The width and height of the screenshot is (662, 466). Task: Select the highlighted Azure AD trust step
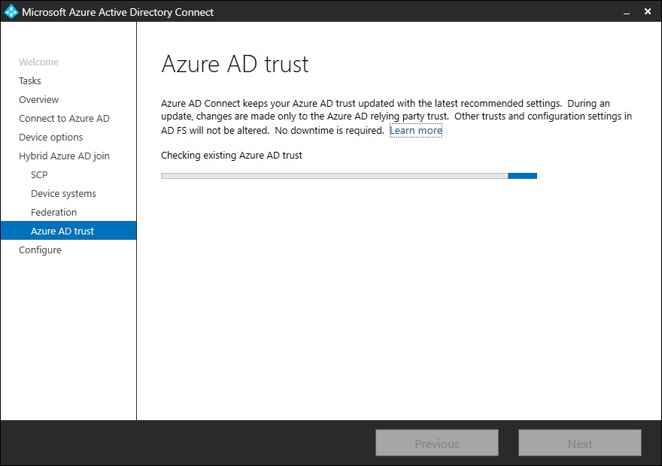point(68,231)
